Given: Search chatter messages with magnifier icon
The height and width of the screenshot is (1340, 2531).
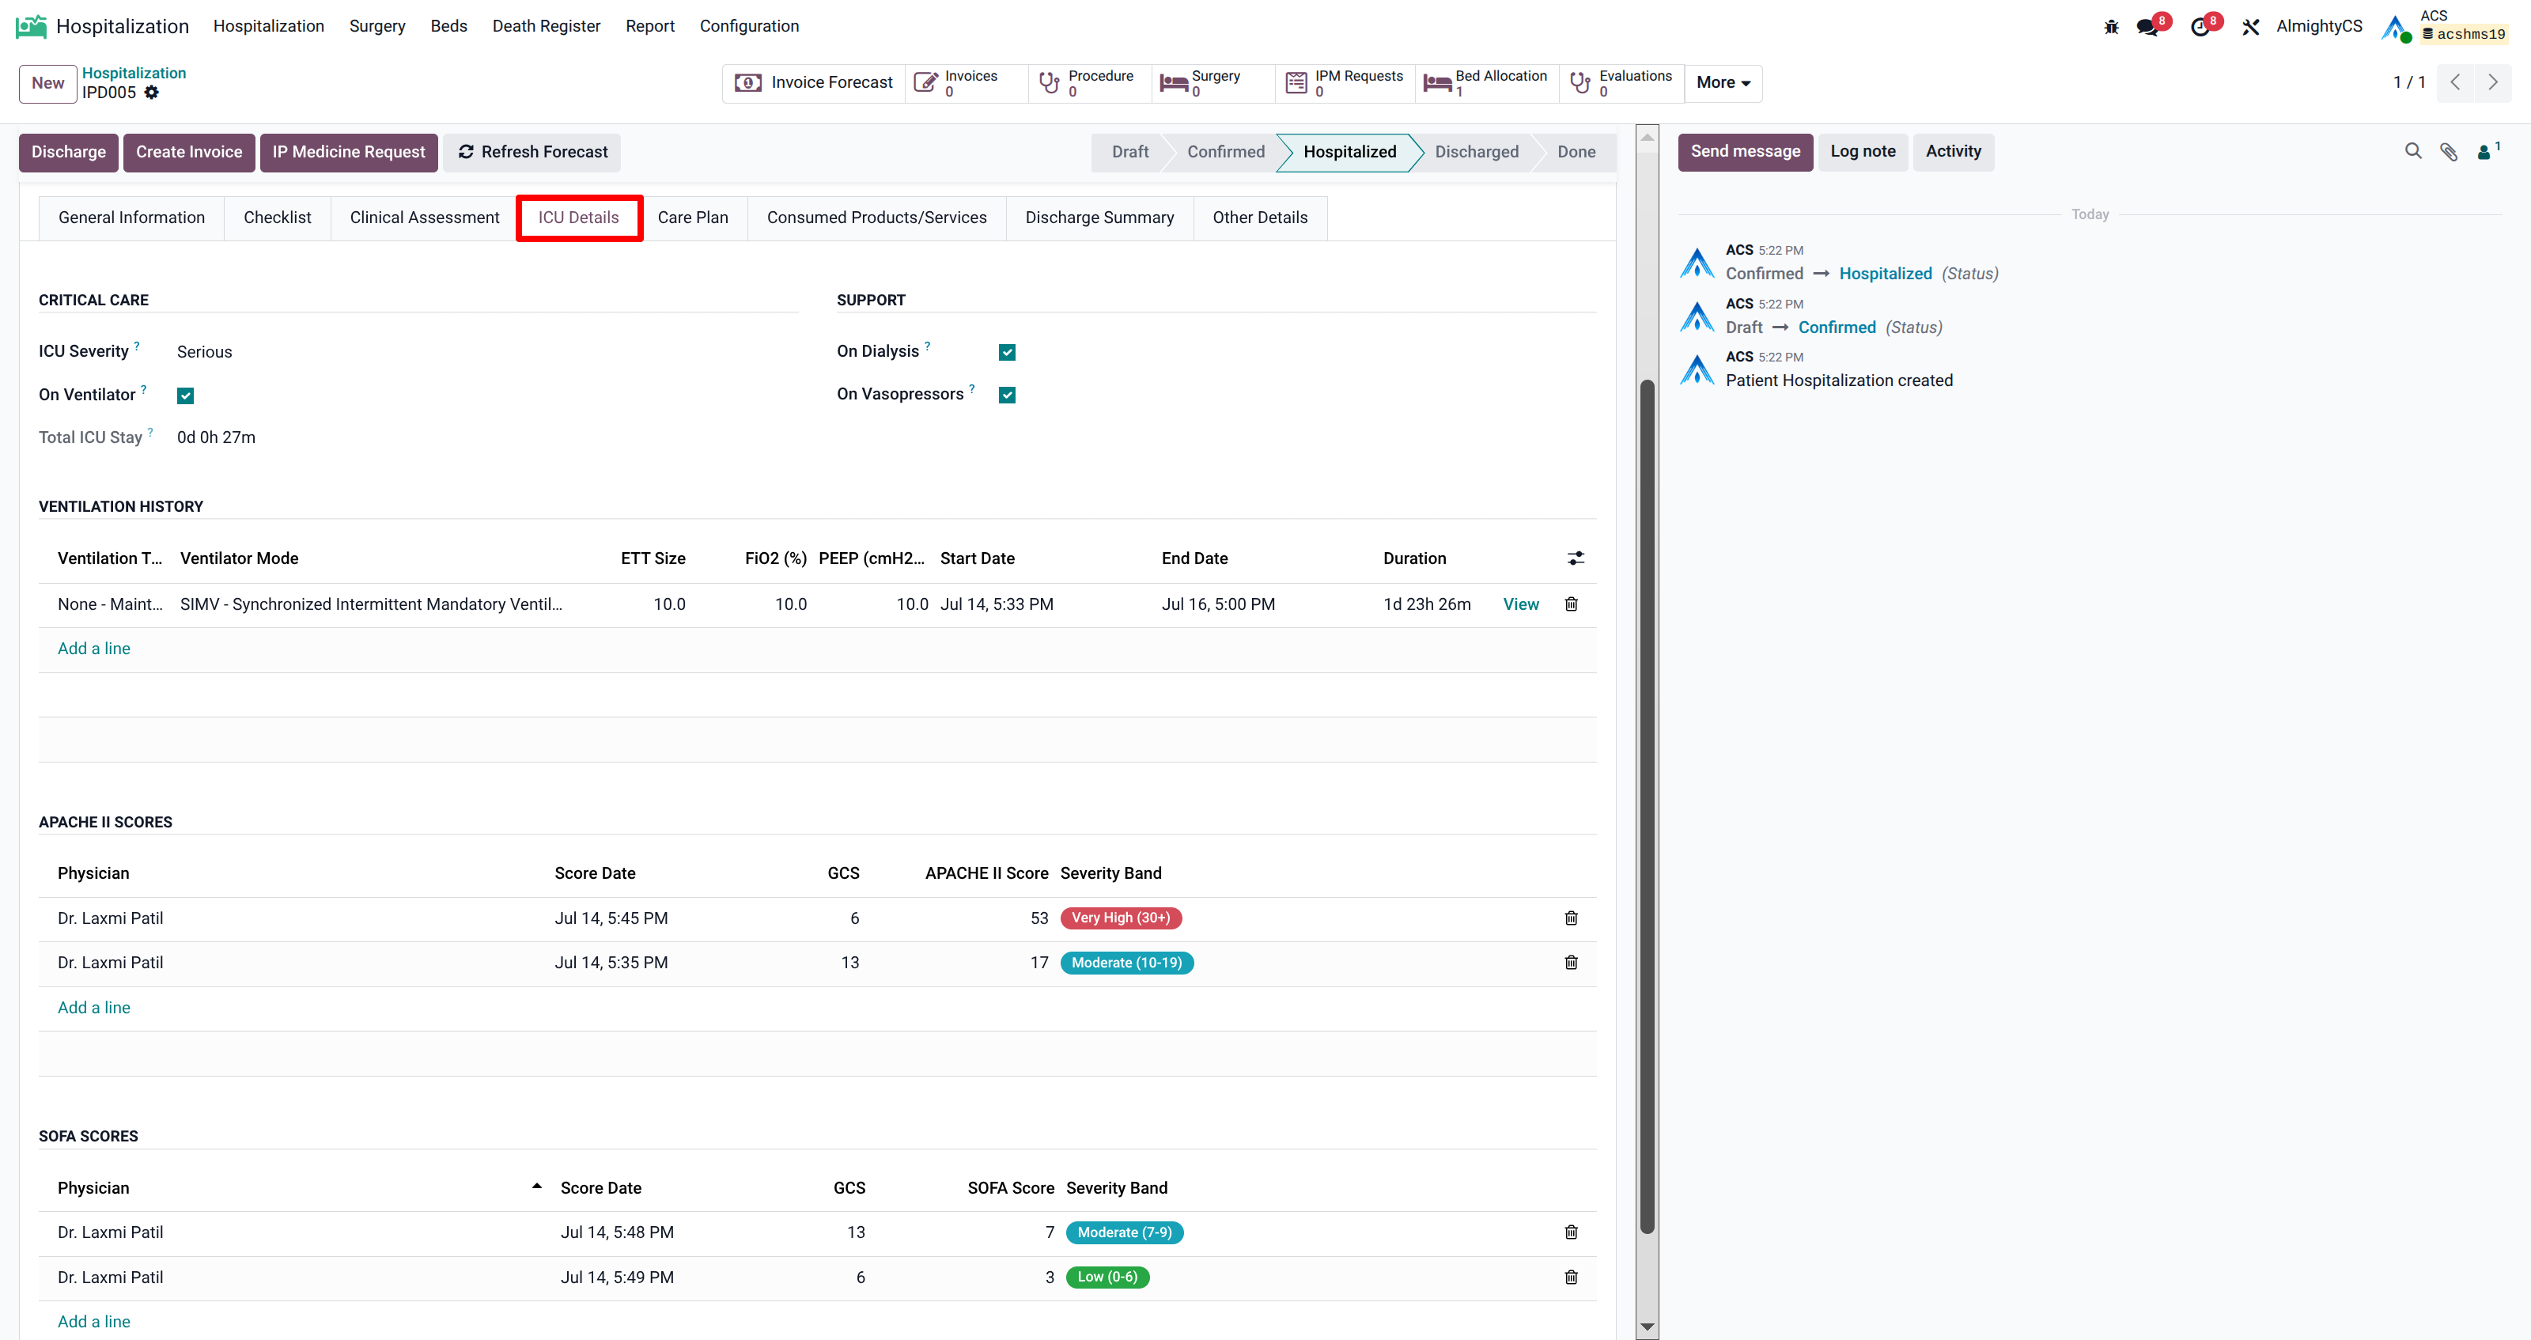Looking at the screenshot, I should 2413,151.
